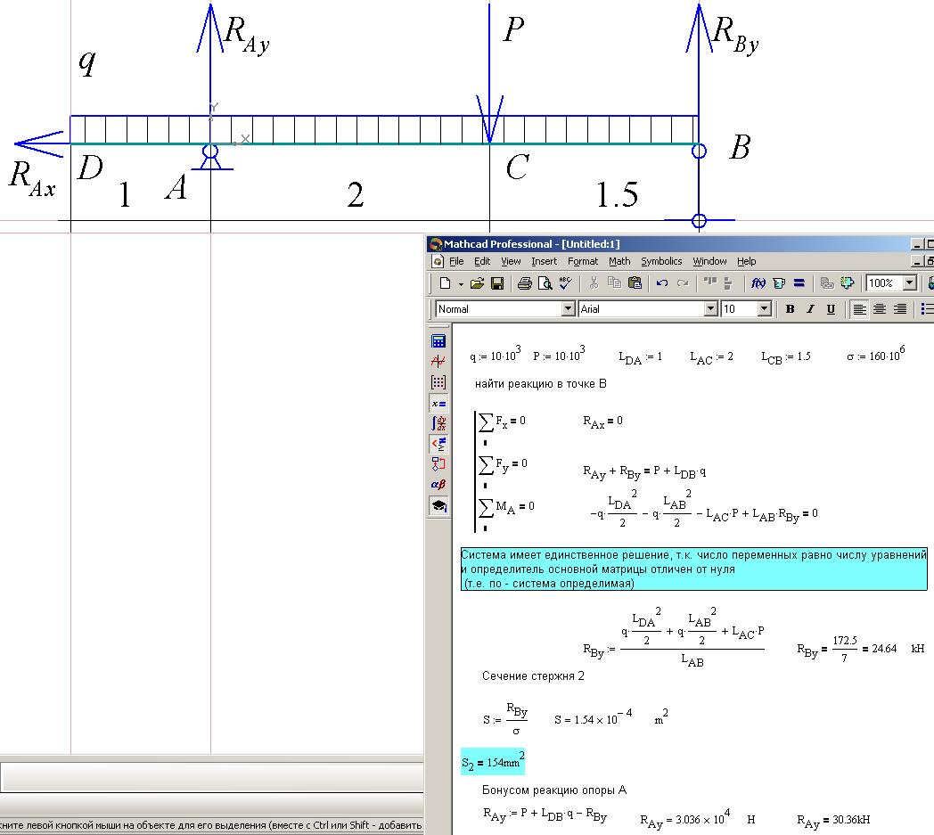The width and height of the screenshot is (934, 835).
Task: Open the Programming palette
Action: tap(438, 464)
